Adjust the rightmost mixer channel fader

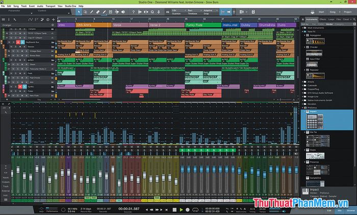(296, 170)
